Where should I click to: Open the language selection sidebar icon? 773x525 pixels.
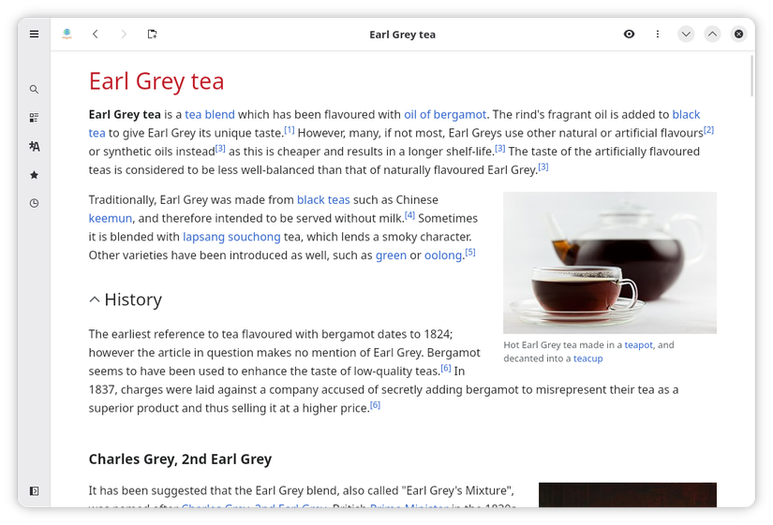[x=34, y=146]
